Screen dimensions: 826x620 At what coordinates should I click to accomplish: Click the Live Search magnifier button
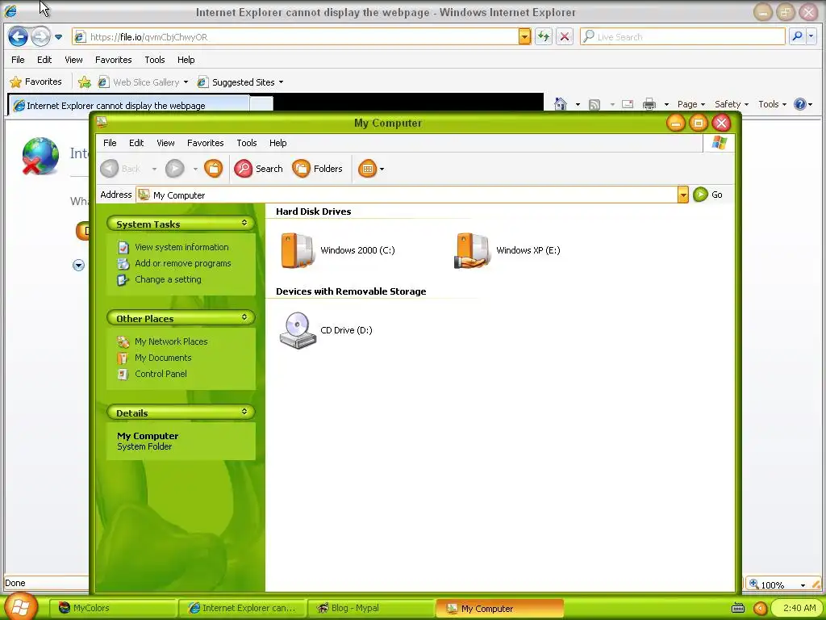coord(797,36)
